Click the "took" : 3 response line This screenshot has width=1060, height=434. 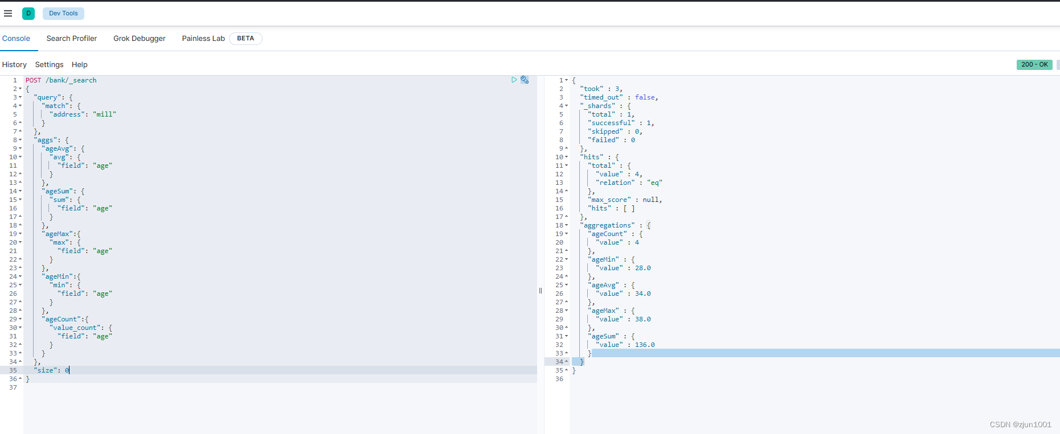click(601, 89)
